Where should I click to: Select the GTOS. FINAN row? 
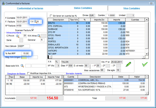click(96, 35)
